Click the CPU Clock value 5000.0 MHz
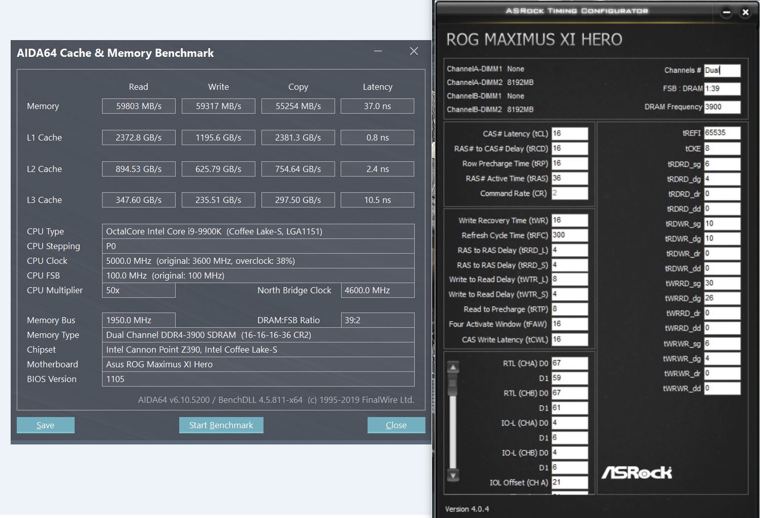 (x=258, y=261)
